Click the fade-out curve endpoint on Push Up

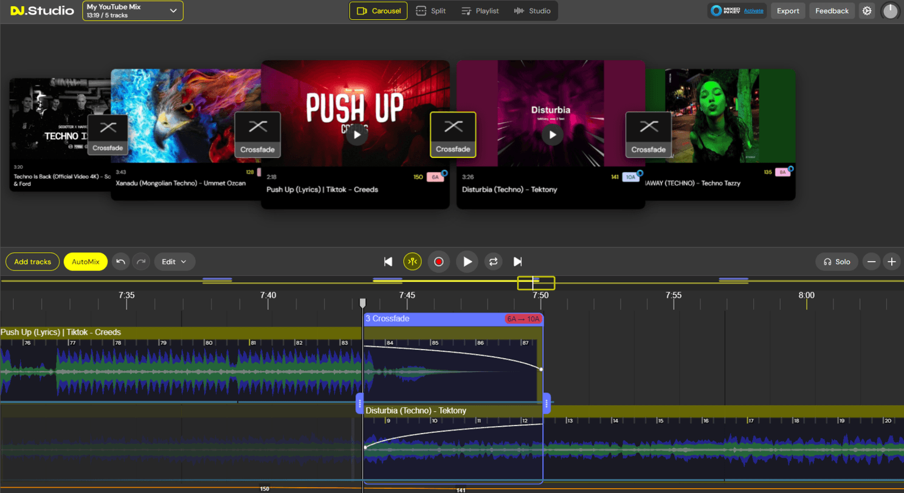coord(541,369)
